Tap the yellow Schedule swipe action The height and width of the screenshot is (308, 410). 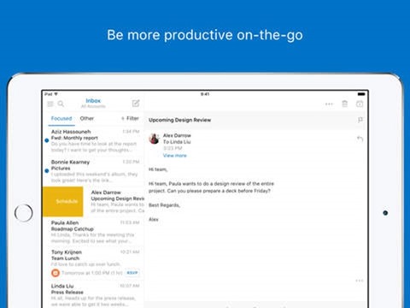click(x=63, y=201)
